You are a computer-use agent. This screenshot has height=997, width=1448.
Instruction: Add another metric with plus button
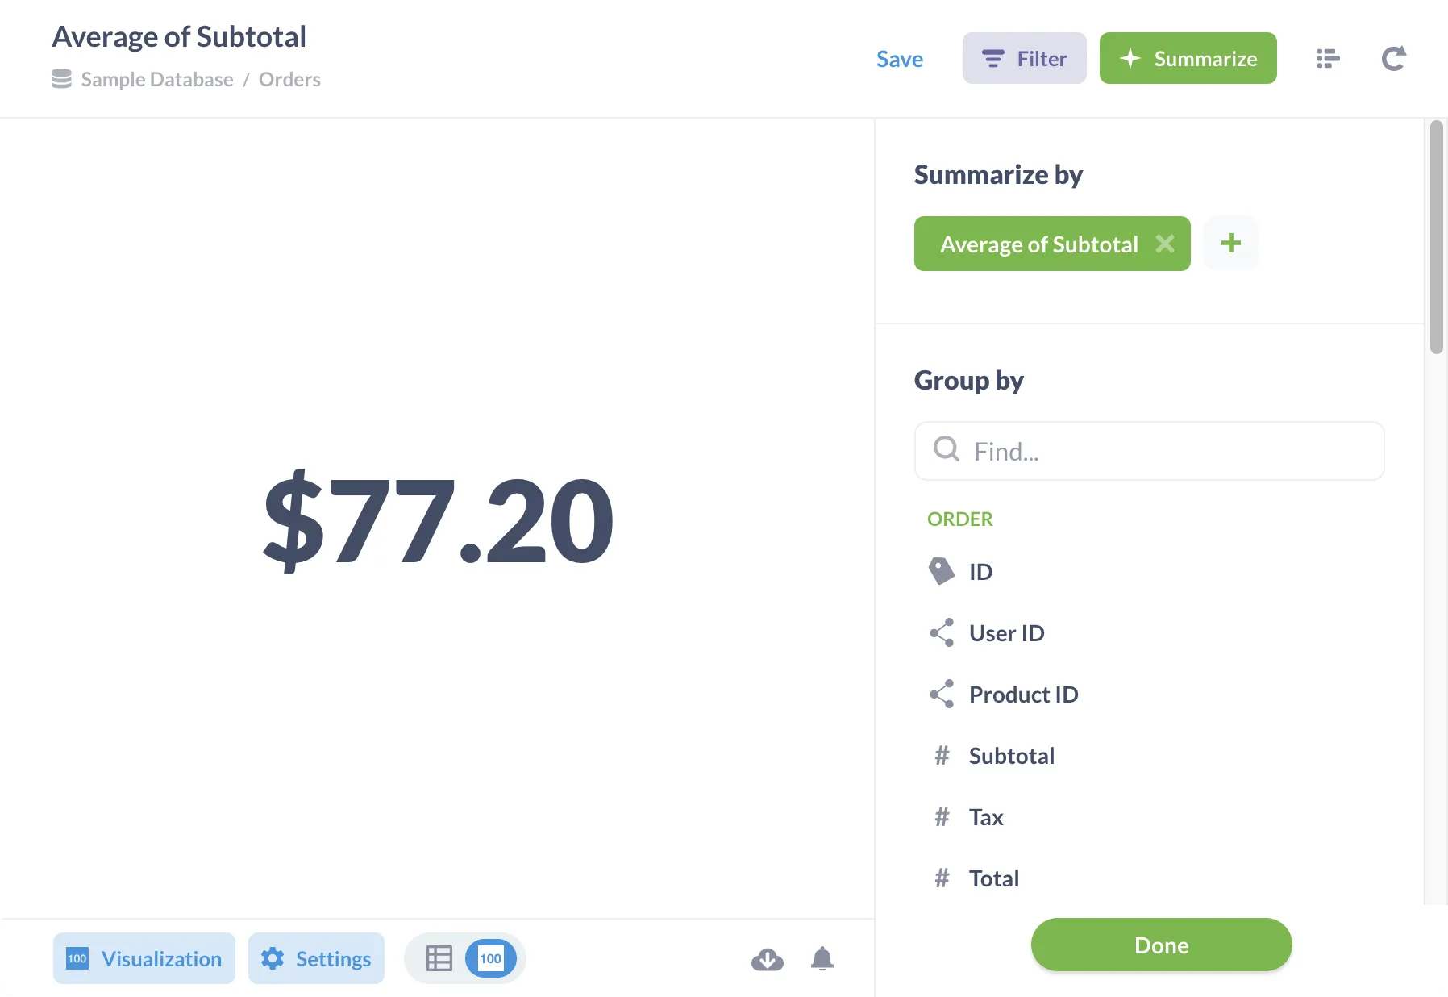[1230, 244]
